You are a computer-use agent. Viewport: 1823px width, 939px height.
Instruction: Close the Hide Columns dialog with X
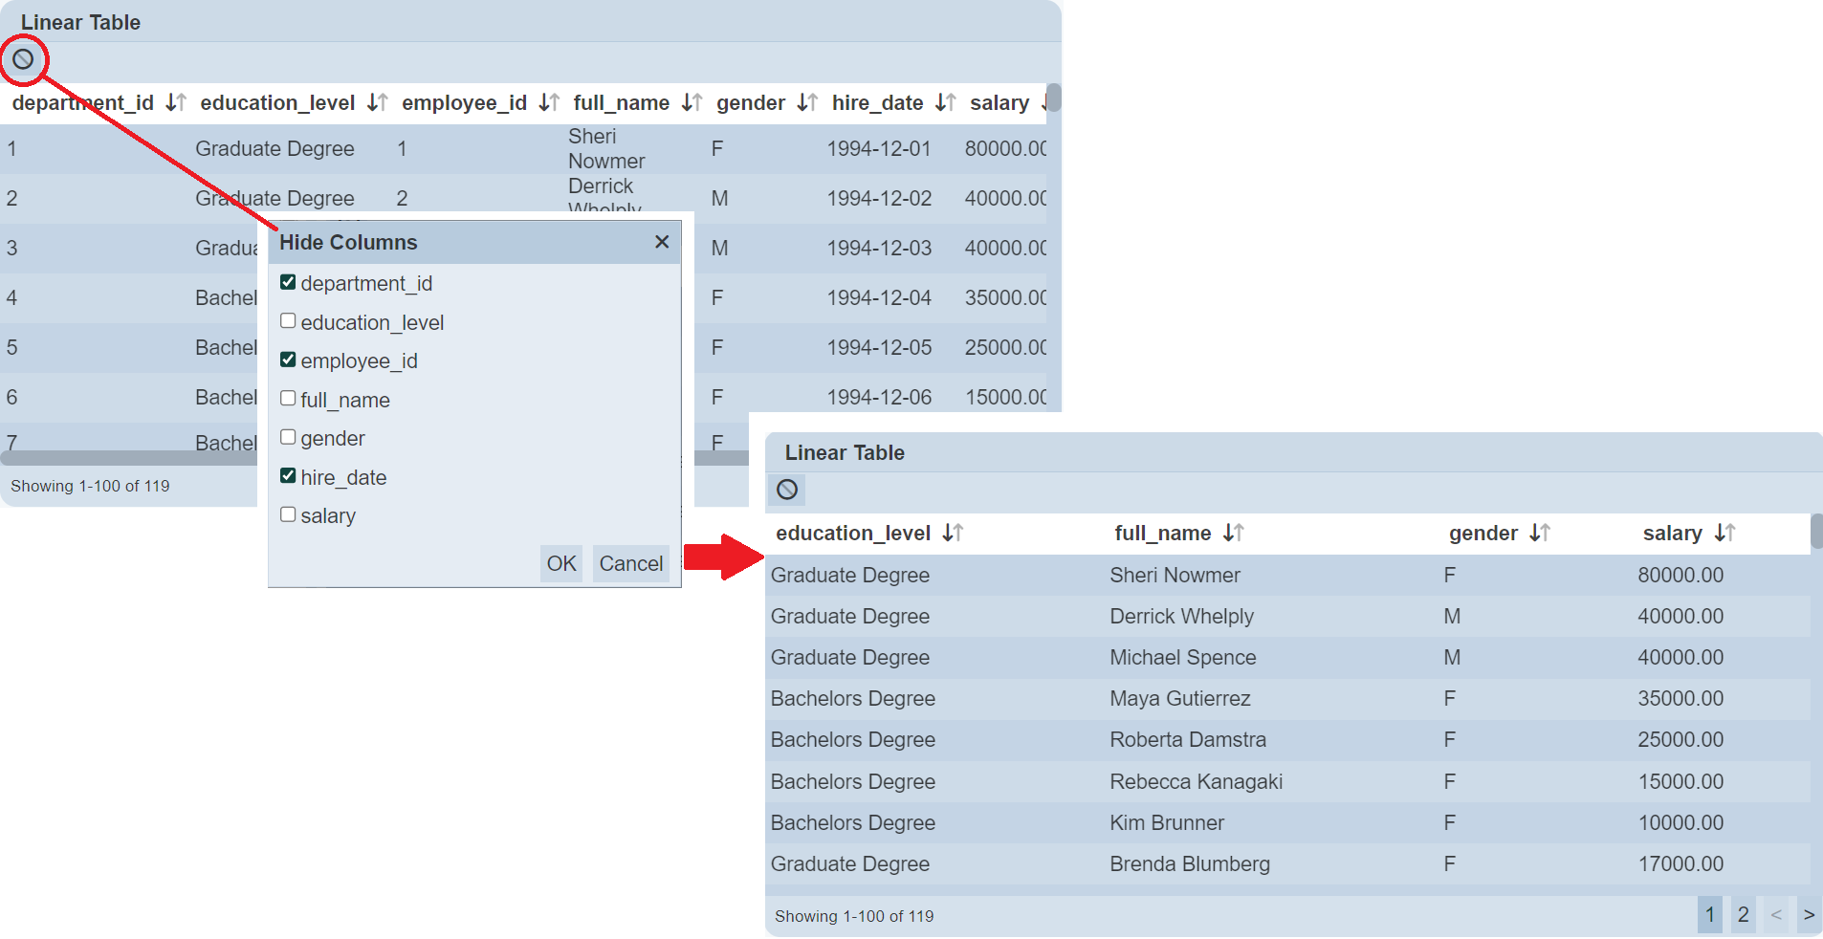click(x=661, y=242)
